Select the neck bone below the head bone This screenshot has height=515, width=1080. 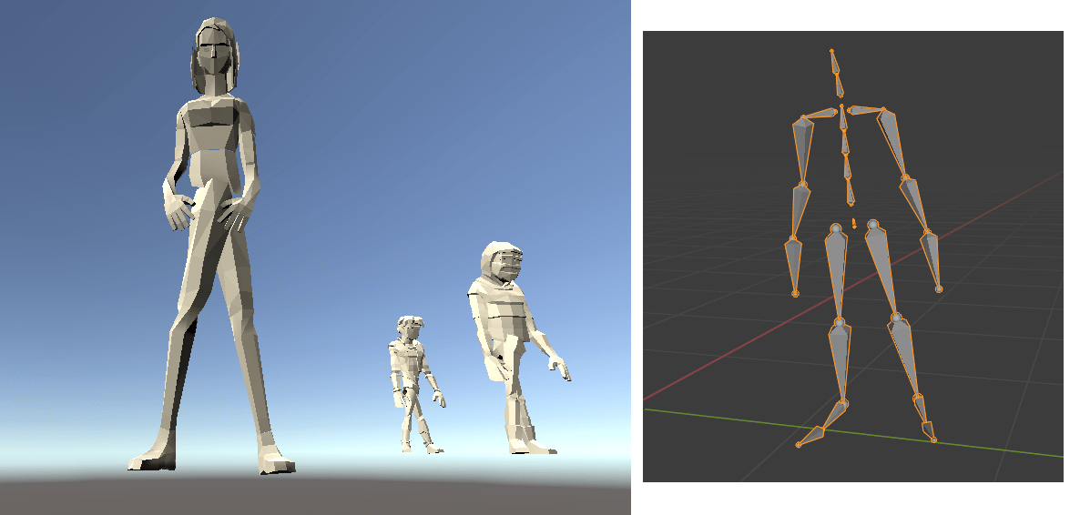(840, 86)
